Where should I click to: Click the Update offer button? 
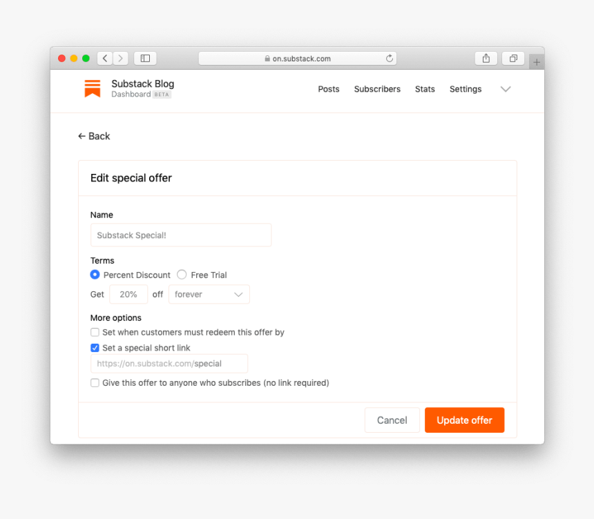(464, 420)
